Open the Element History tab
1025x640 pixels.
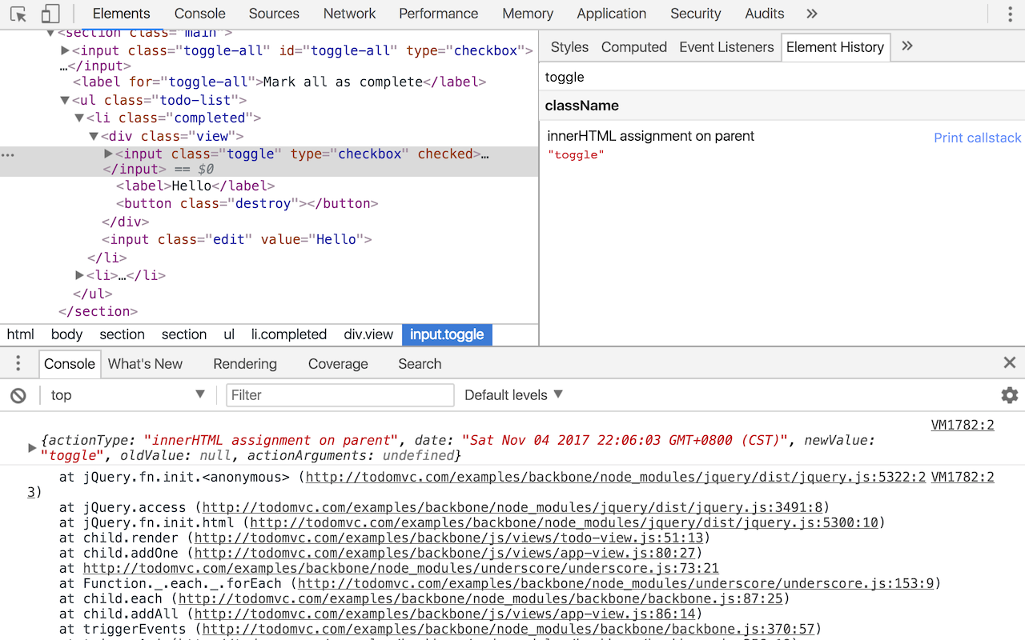click(x=834, y=47)
